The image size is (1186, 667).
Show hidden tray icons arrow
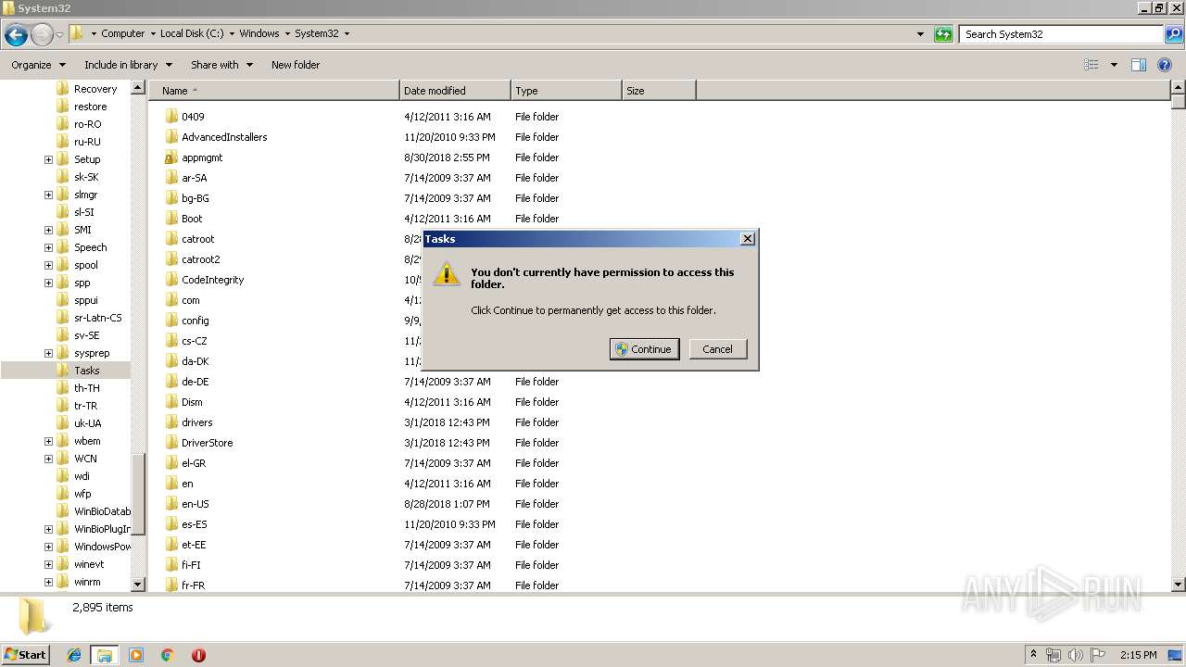[1033, 655]
